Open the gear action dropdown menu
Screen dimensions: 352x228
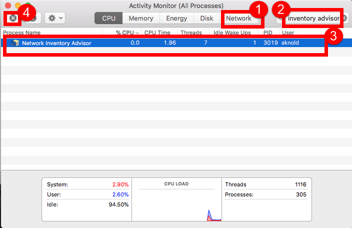[54, 18]
